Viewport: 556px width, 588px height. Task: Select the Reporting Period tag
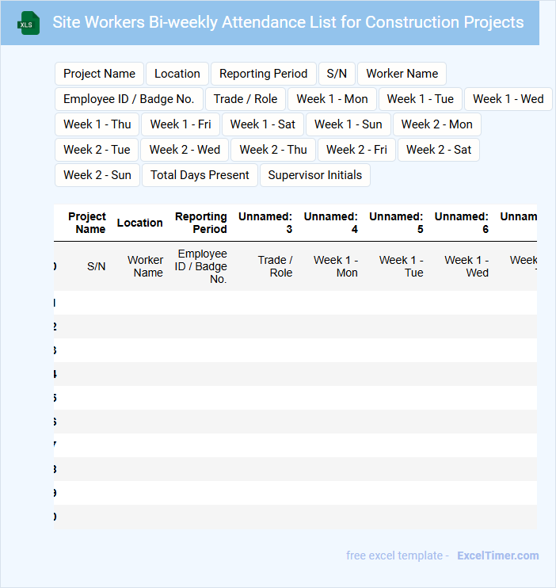pos(264,74)
